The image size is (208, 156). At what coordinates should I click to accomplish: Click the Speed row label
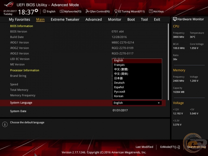point(14,84)
